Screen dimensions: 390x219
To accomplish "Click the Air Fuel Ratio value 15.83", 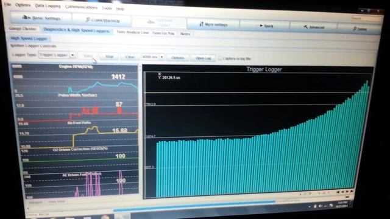I will (119, 130).
